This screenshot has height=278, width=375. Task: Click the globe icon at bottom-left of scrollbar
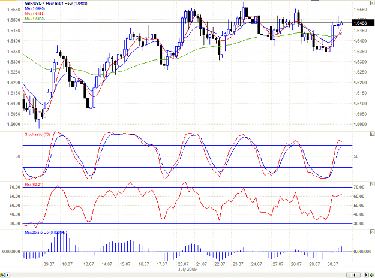(x=2, y=275)
